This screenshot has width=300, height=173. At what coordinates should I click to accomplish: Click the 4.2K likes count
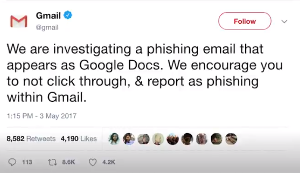tap(109, 162)
